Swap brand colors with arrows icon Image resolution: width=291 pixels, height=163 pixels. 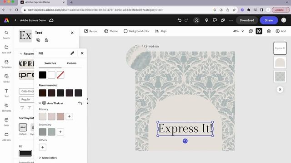point(80,103)
